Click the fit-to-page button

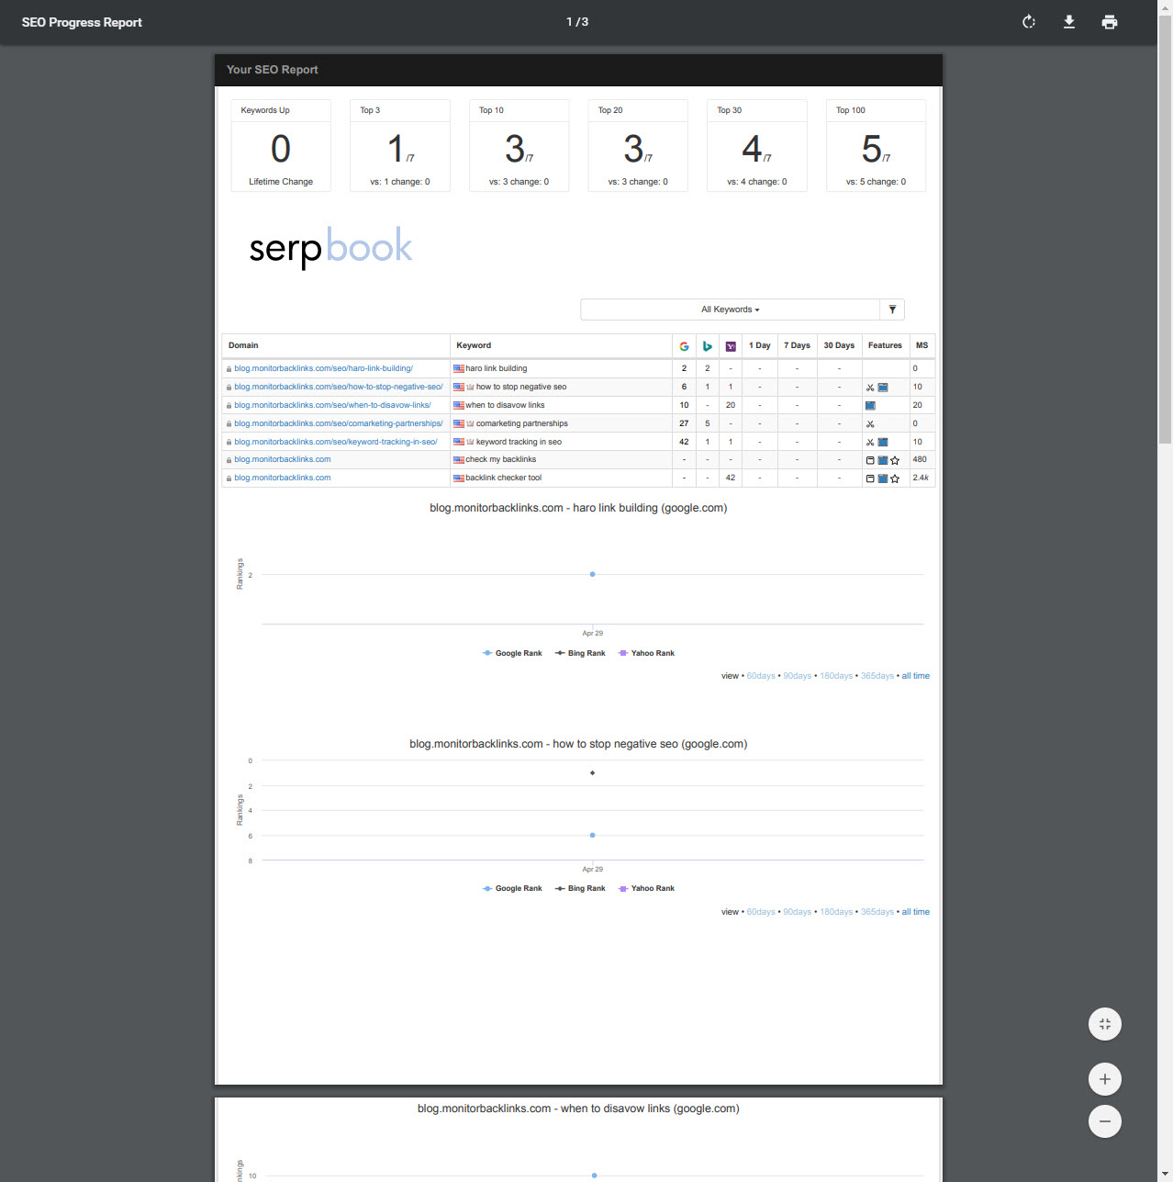[x=1105, y=1024]
